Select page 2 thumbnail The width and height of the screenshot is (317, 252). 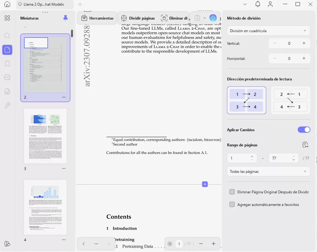click(x=45, y=65)
